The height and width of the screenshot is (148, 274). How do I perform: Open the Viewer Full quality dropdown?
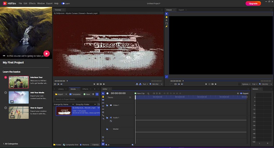[255, 84]
